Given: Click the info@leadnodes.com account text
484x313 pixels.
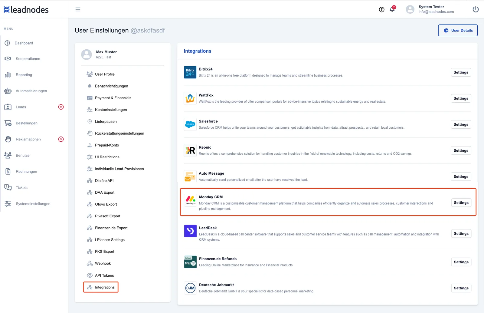Looking at the screenshot, I should tap(436, 12).
